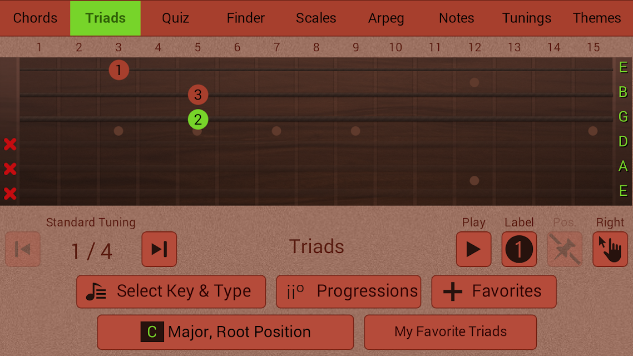Switch to the Scales tab
The height and width of the screenshot is (356, 633).
tap(316, 18)
